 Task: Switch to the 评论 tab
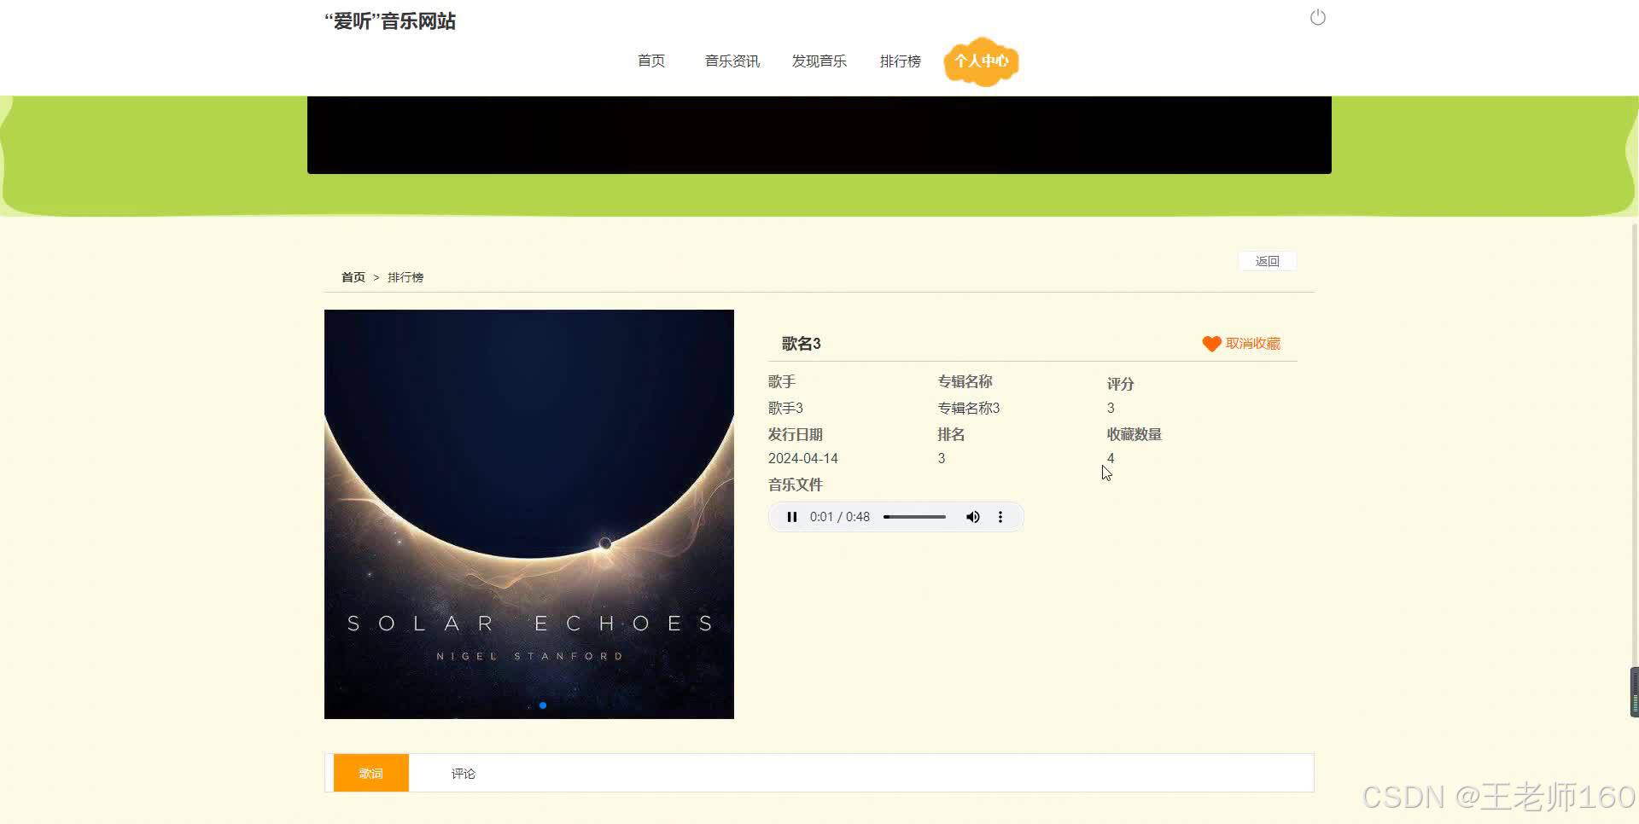464,774
